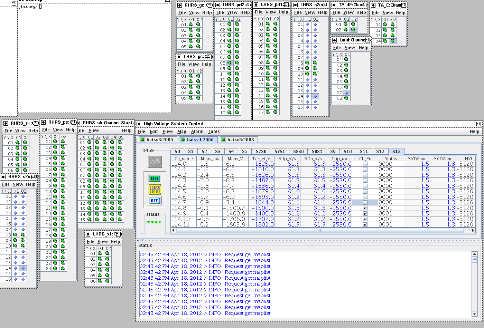The width and height of the screenshot is (484, 328).
Task: Click green remote status label
Action: (154, 222)
